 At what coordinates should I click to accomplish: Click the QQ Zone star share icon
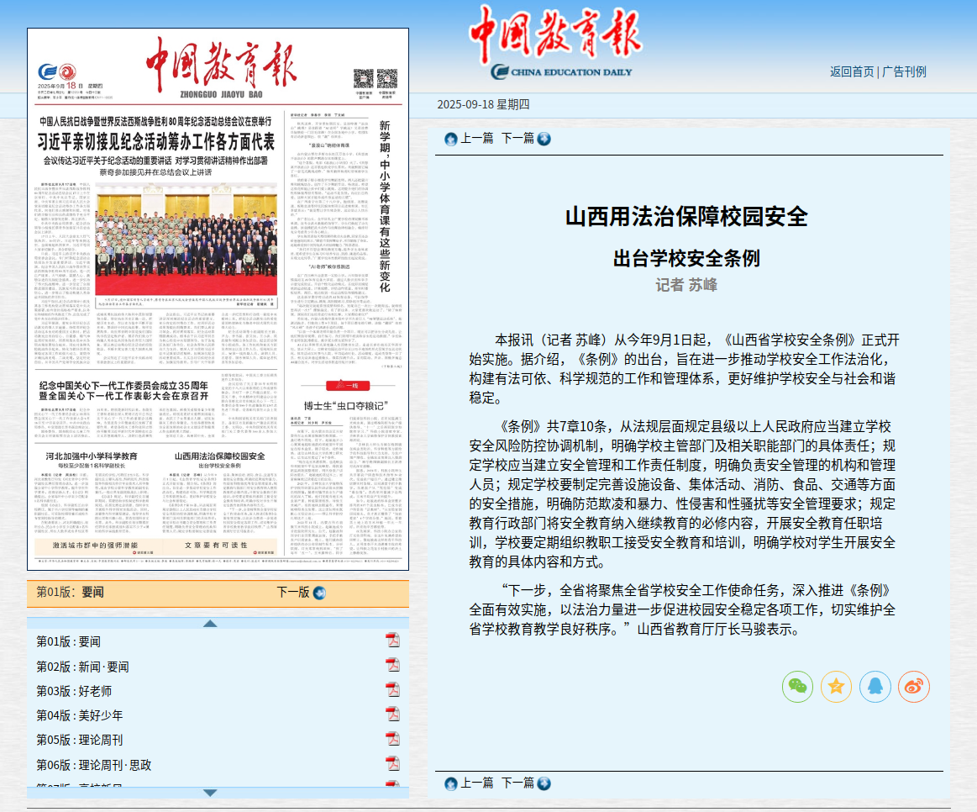click(836, 687)
